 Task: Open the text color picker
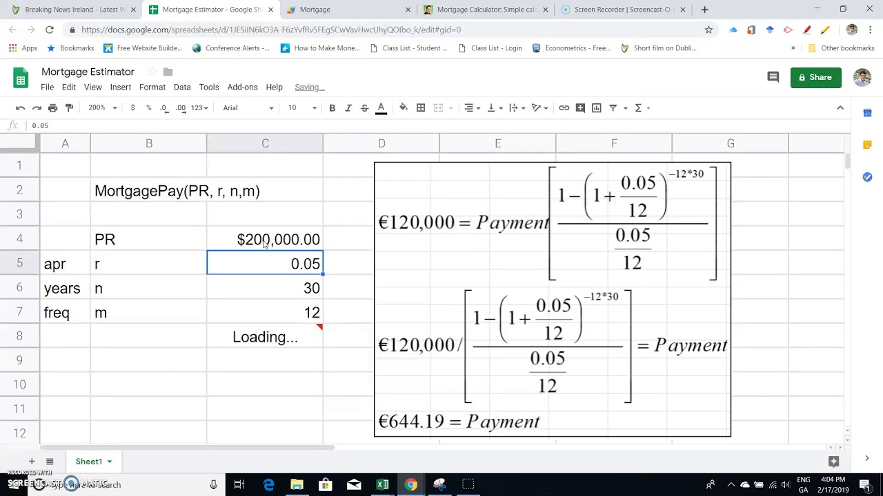[x=381, y=107]
